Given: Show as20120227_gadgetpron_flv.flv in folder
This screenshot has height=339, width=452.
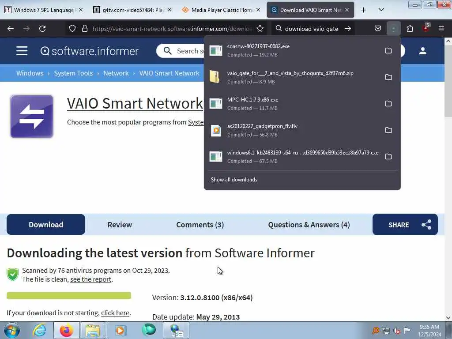Looking at the screenshot, I should point(388,130).
